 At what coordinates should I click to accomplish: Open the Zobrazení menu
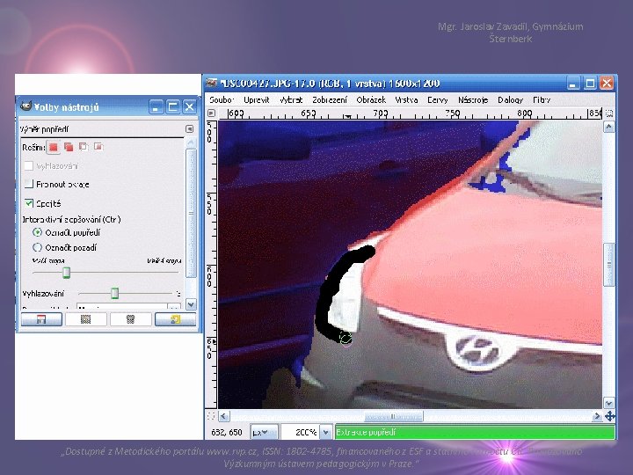pos(330,99)
